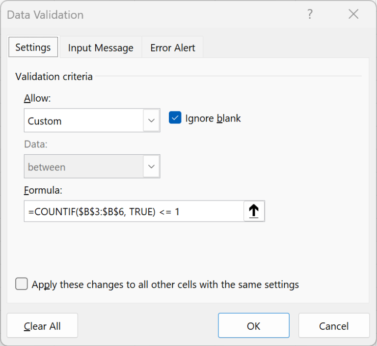Close the Data Validation dialog

click(x=353, y=15)
